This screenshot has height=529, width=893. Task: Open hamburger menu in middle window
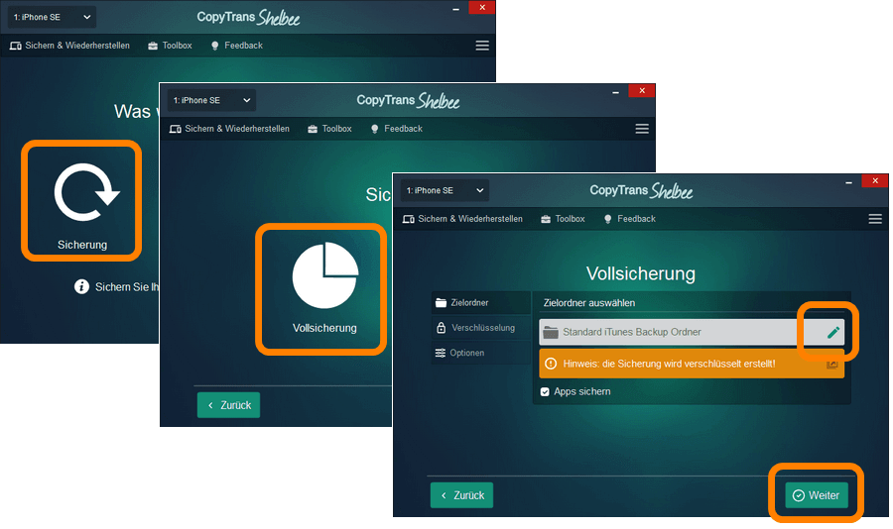pos(642,129)
